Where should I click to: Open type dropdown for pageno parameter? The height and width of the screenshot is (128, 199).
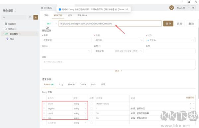[x=80, y=108]
